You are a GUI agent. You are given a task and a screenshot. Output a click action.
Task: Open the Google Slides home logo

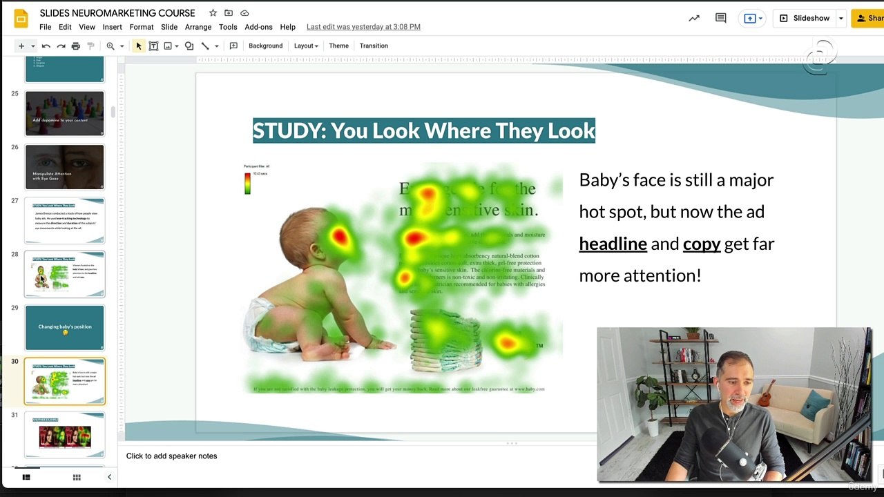coord(21,19)
